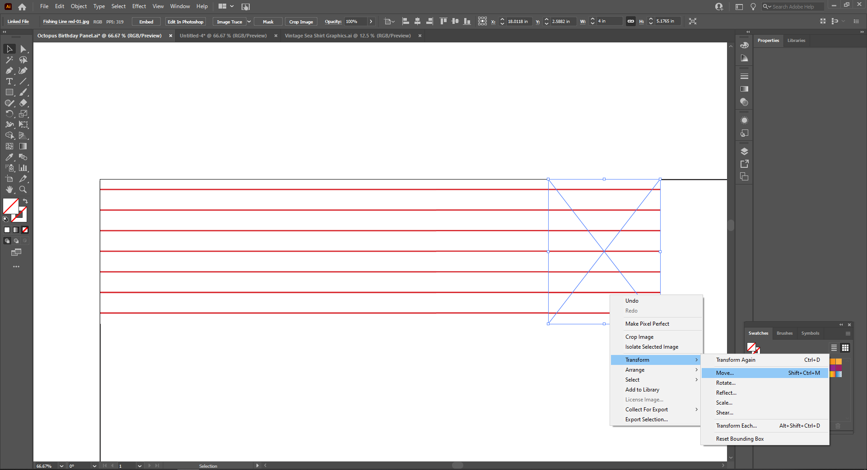The width and height of the screenshot is (867, 470).
Task: Switch to the Libraries tab
Action: point(796,41)
